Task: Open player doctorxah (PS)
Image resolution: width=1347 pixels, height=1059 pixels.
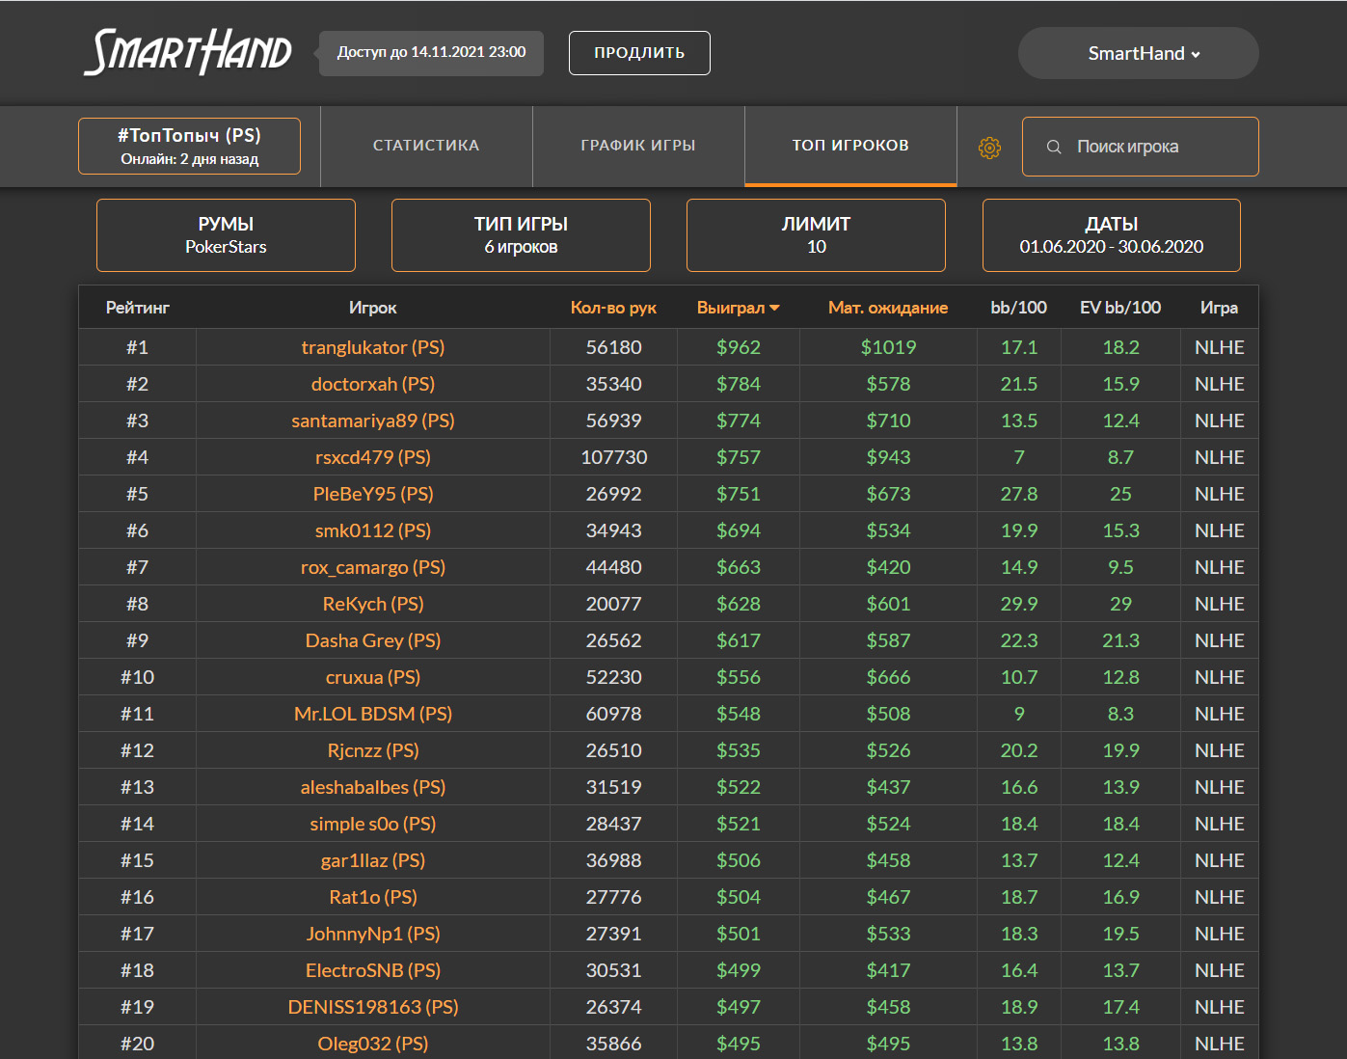Action: pos(373,384)
